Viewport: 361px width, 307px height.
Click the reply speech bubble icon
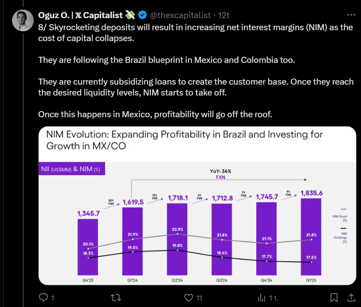43,298
